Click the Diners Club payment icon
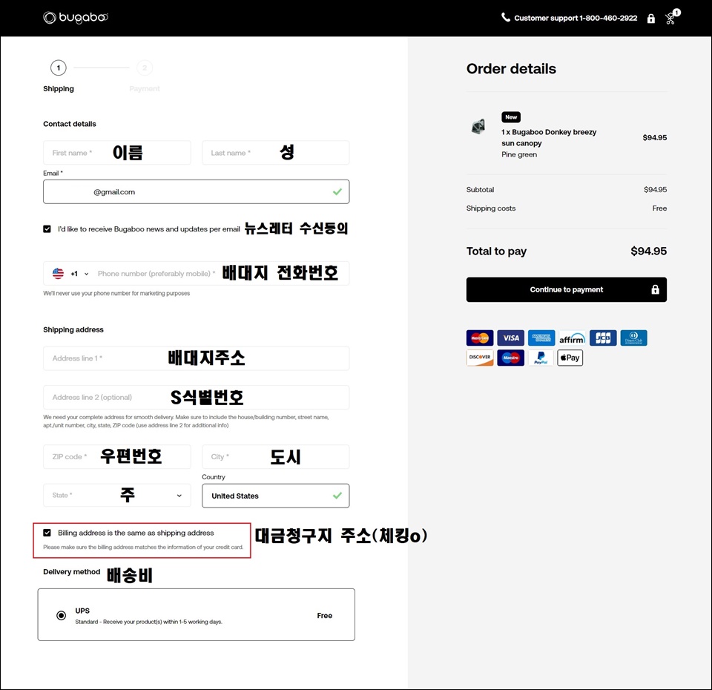 click(633, 338)
